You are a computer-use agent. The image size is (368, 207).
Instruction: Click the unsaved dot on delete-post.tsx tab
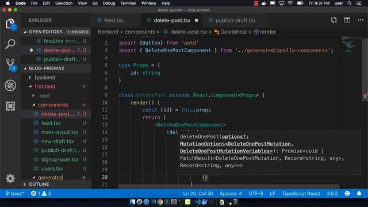pyautogui.click(x=197, y=21)
